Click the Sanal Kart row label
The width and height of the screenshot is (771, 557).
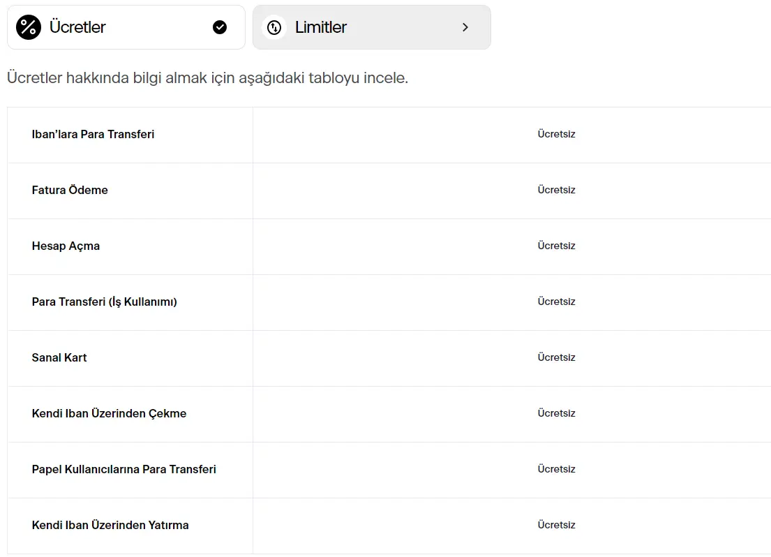point(59,357)
